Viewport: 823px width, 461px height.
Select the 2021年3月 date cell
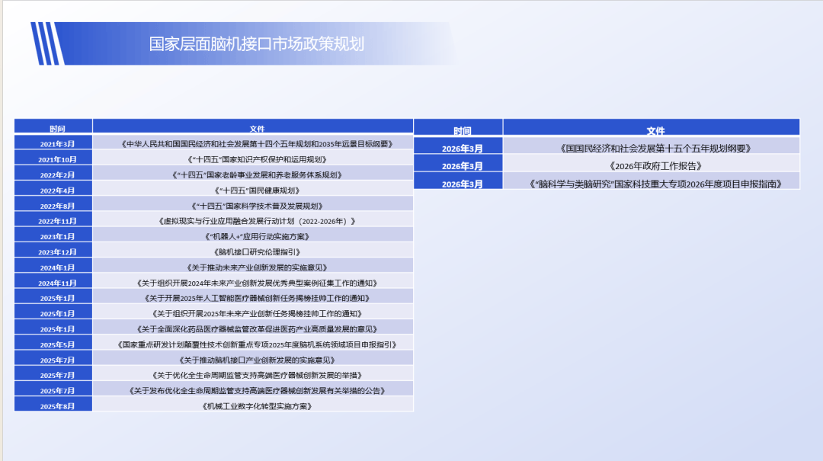(x=53, y=143)
